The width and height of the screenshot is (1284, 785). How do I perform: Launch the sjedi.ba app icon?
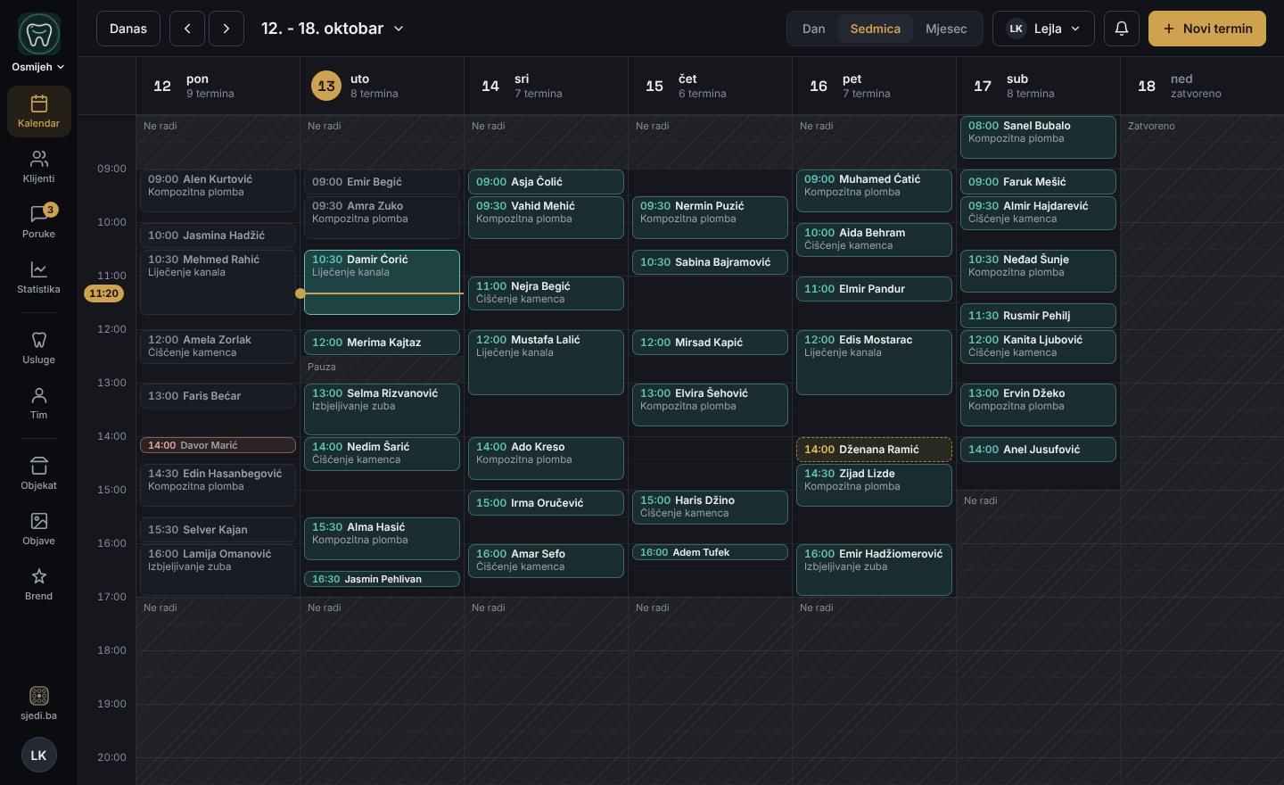[x=38, y=703]
